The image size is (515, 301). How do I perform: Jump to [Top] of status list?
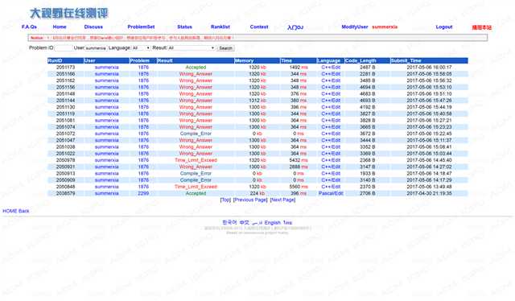pyautogui.click(x=225, y=200)
